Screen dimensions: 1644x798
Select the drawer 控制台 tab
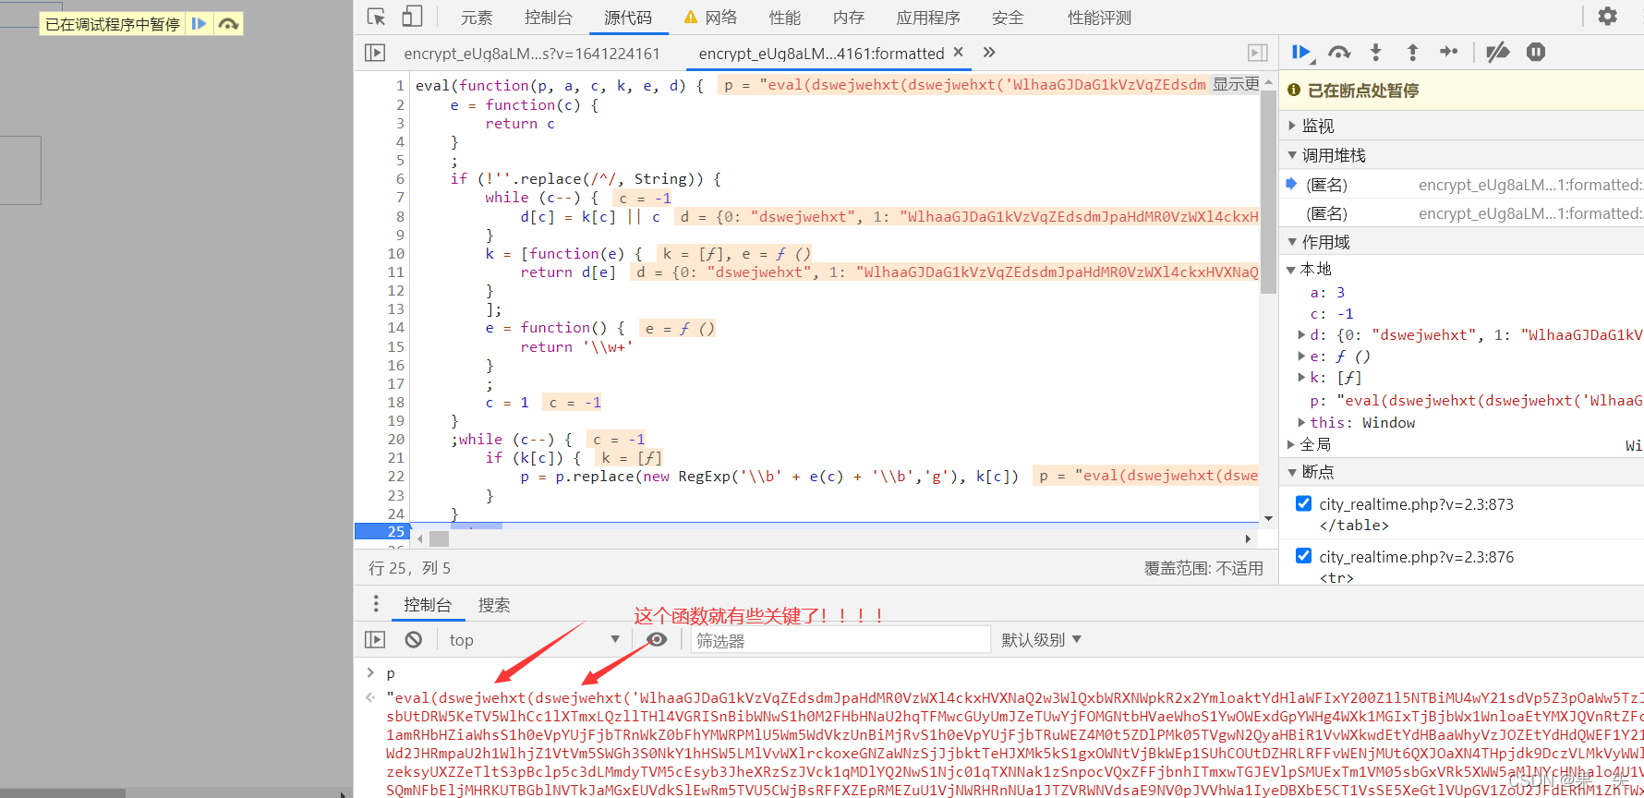pos(428,604)
